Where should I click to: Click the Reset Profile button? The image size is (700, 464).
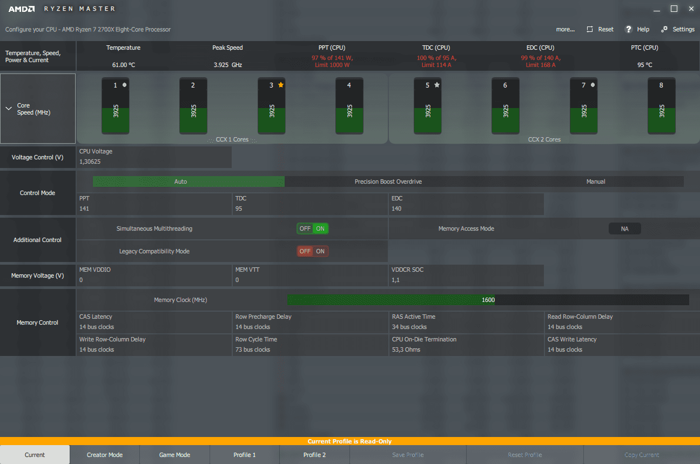[x=524, y=455]
